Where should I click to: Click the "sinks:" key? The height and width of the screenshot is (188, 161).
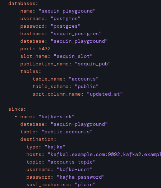[x=17, y=109]
